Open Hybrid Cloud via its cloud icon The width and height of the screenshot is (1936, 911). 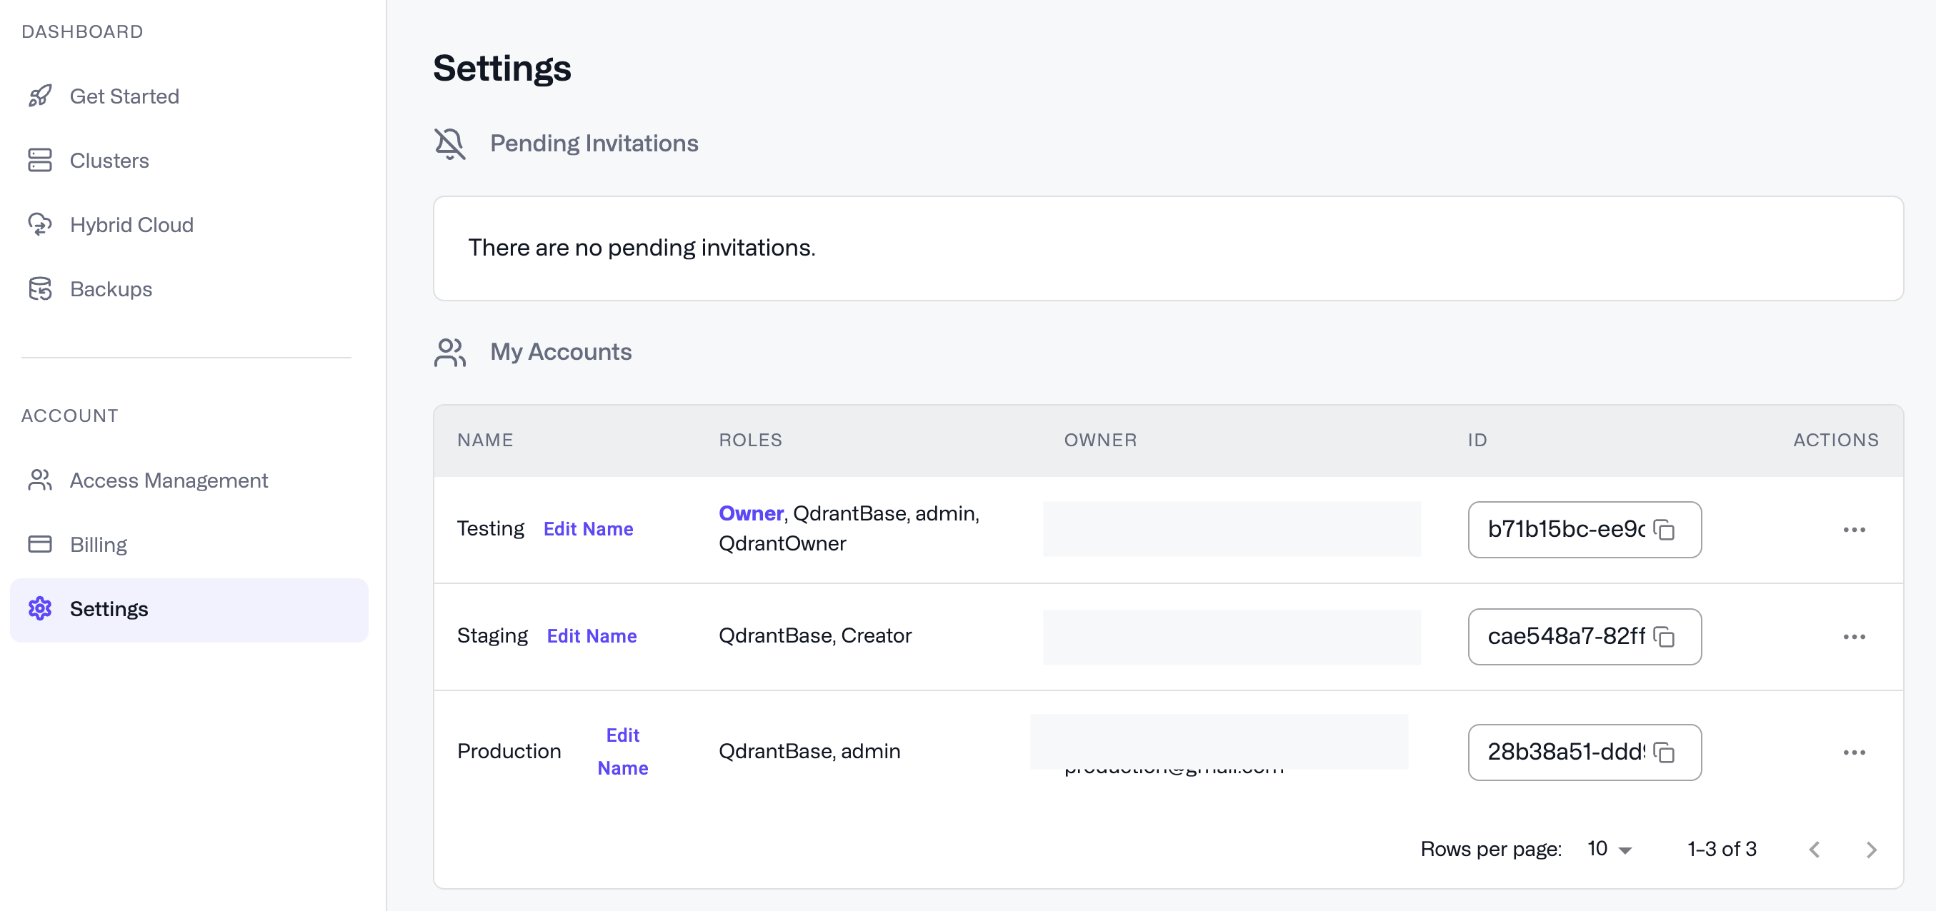pos(40,223)
